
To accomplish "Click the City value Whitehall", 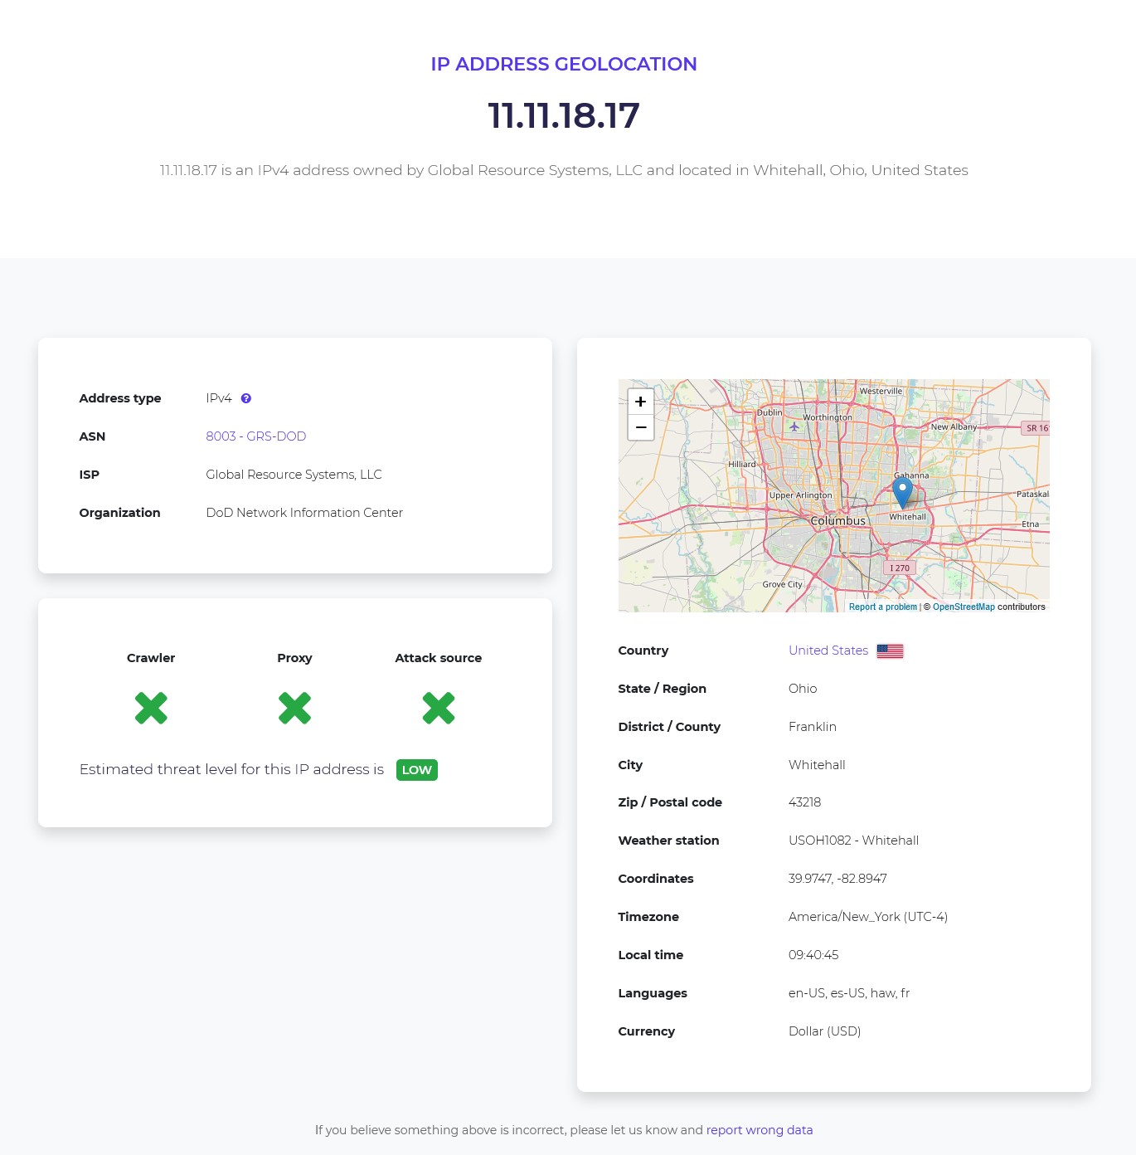I will click(817, 765).
